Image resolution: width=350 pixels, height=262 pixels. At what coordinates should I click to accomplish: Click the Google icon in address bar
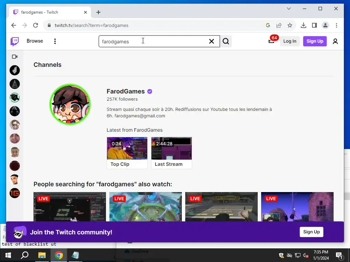tap(268, 25)
